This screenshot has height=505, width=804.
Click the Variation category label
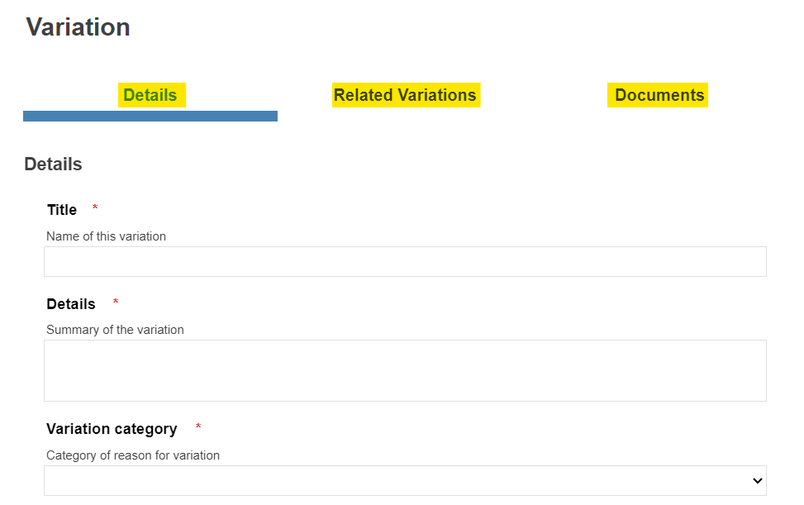[x=112, y=429]
